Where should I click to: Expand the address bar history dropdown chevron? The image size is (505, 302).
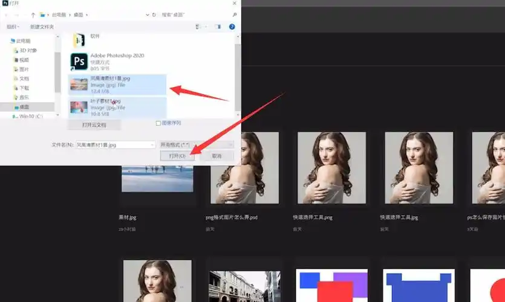[x=147, y=14]
